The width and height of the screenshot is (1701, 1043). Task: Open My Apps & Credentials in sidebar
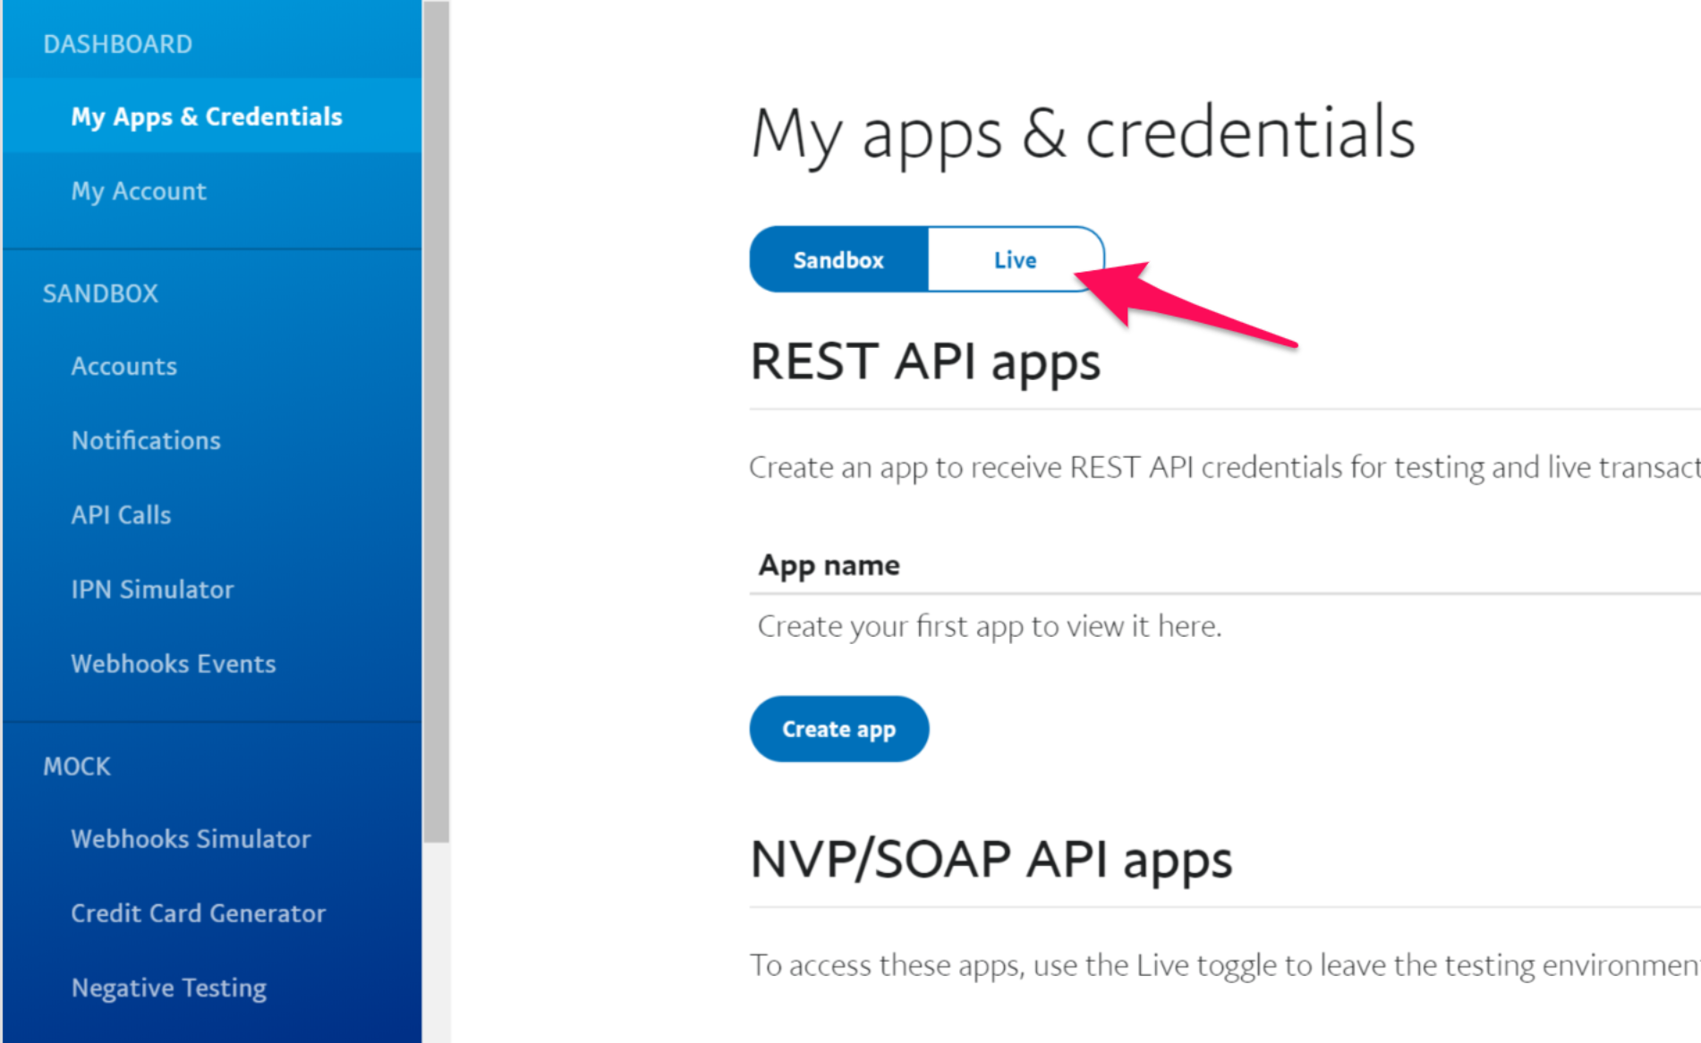207,116
